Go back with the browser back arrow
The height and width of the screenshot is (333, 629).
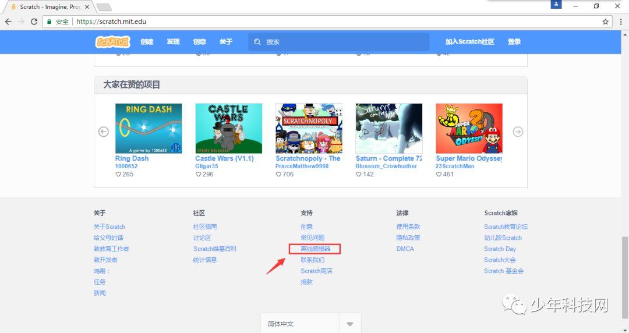tap(8, 22)
